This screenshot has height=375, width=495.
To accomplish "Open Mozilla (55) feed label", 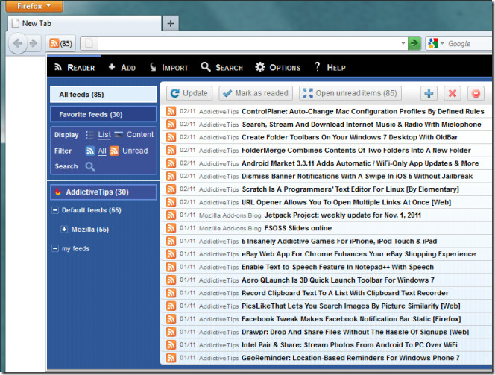I will [x=90, y=230].
